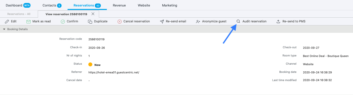Open the Website tab

click(144, 5)
